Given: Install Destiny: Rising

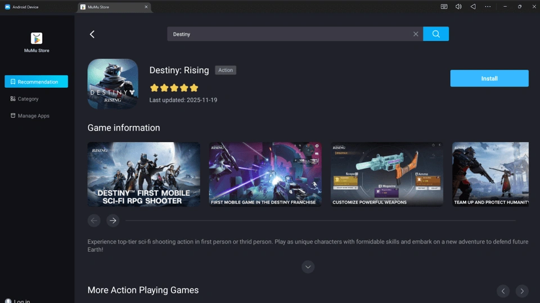Looking at the screenshot, I should tap(489, 79).
